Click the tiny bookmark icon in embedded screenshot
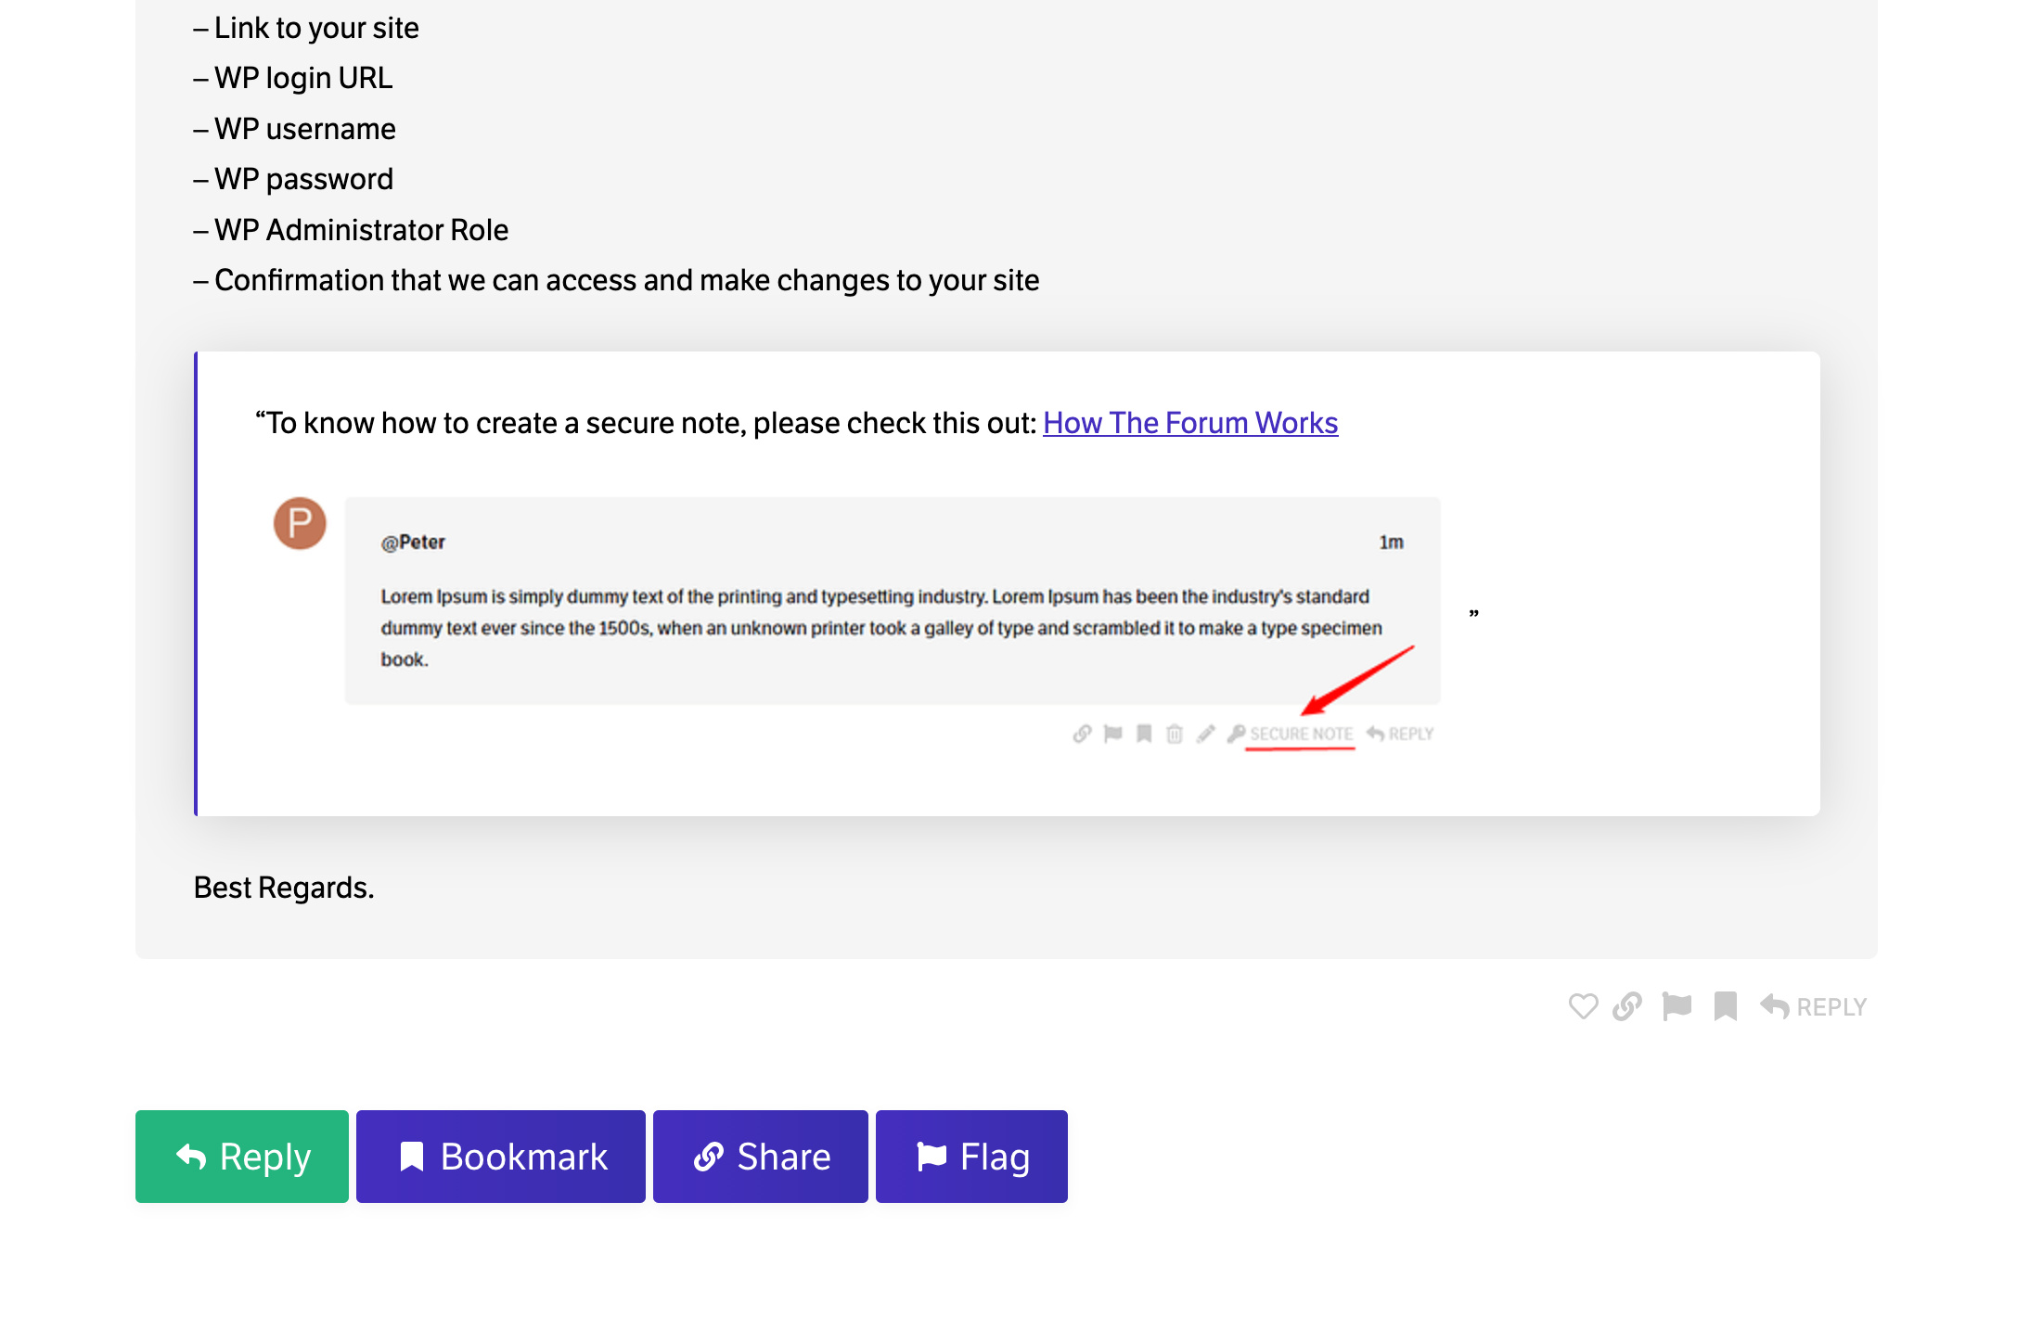 click(1144, 734)
